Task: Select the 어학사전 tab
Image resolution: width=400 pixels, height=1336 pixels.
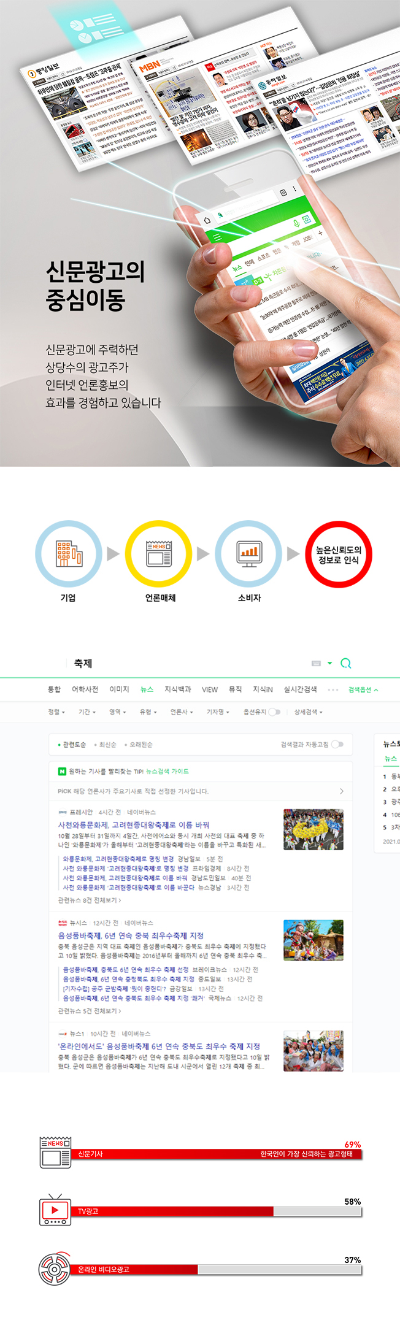Action: 85,689
